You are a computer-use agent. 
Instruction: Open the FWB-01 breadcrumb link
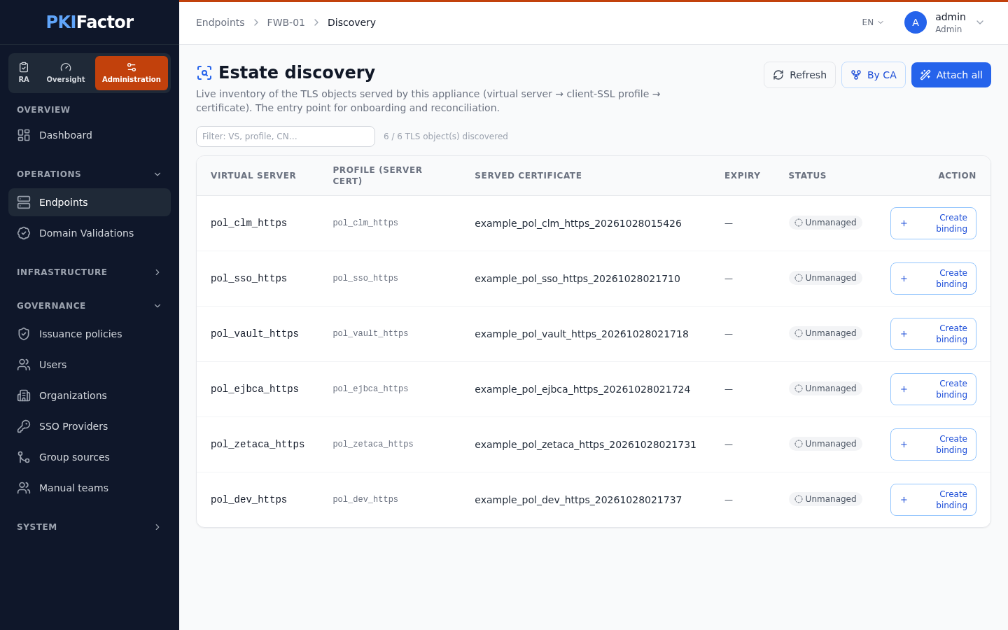coord(286,22)
